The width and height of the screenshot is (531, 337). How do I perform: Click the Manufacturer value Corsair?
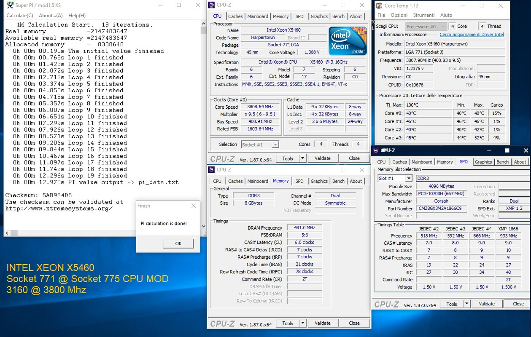tap(442, 201)
